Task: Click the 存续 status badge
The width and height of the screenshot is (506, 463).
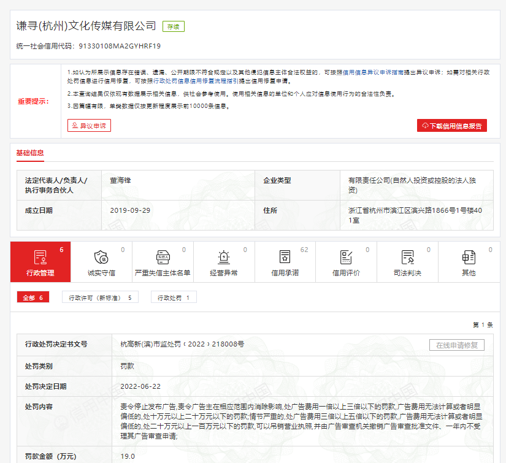Action: click(x=172, y=26)
